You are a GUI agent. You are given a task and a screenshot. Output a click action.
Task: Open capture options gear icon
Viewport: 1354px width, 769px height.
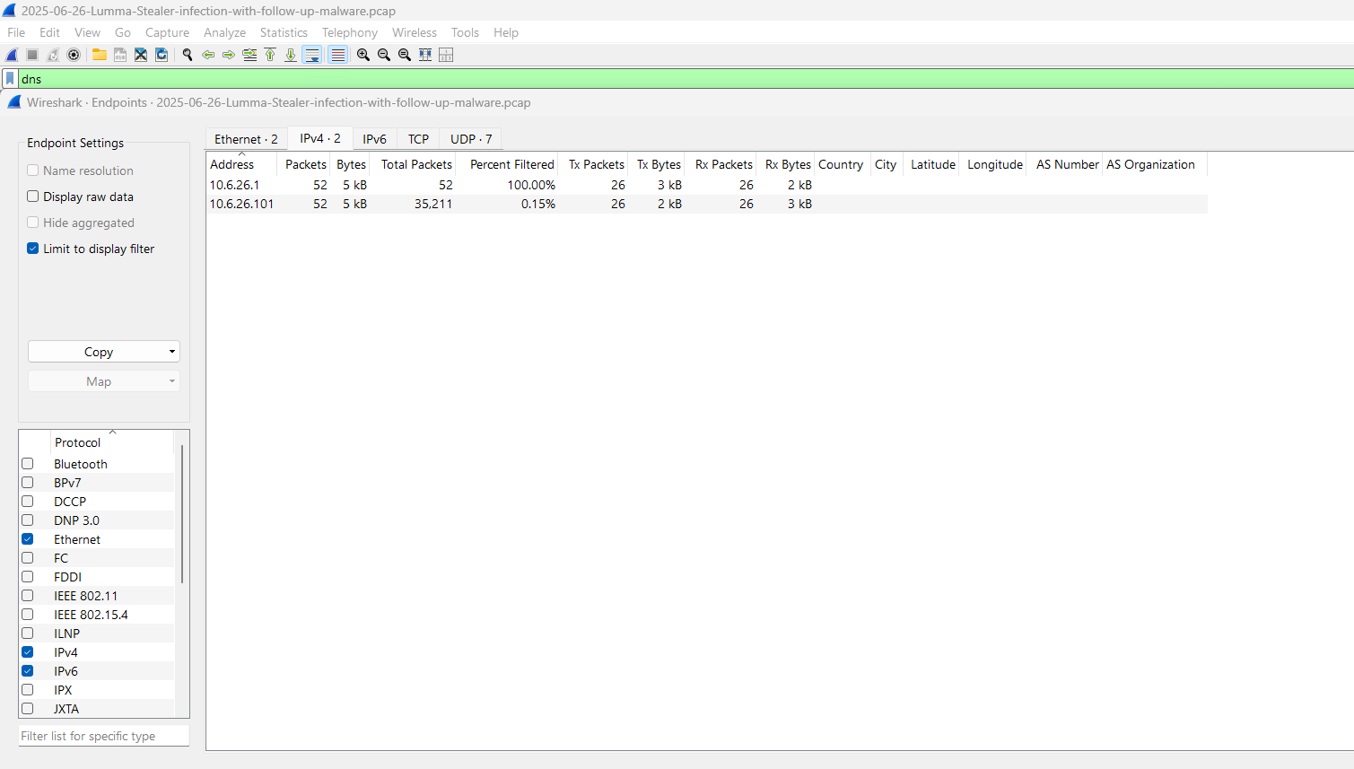(74, 55)
